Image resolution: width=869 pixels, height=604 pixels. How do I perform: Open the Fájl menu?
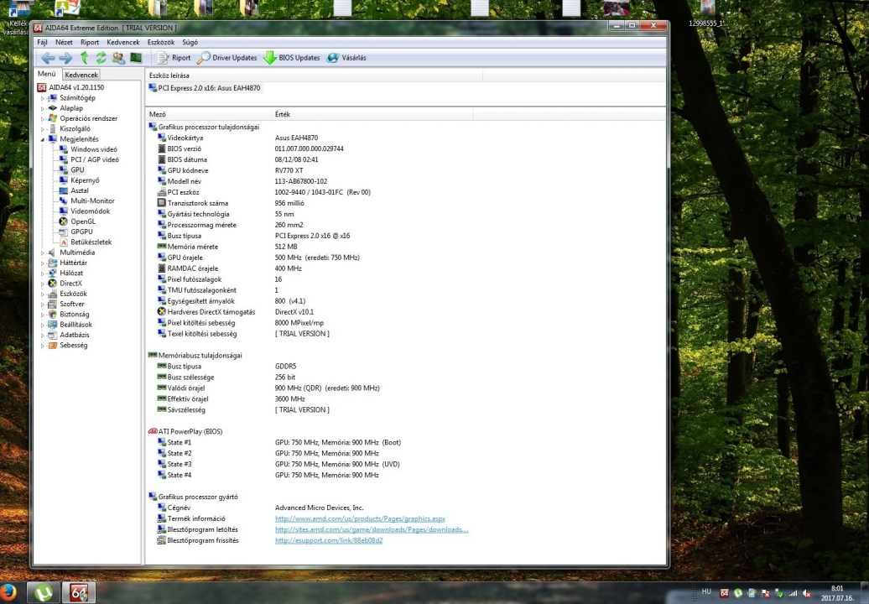pyautogui.click(x=42, y=42)
